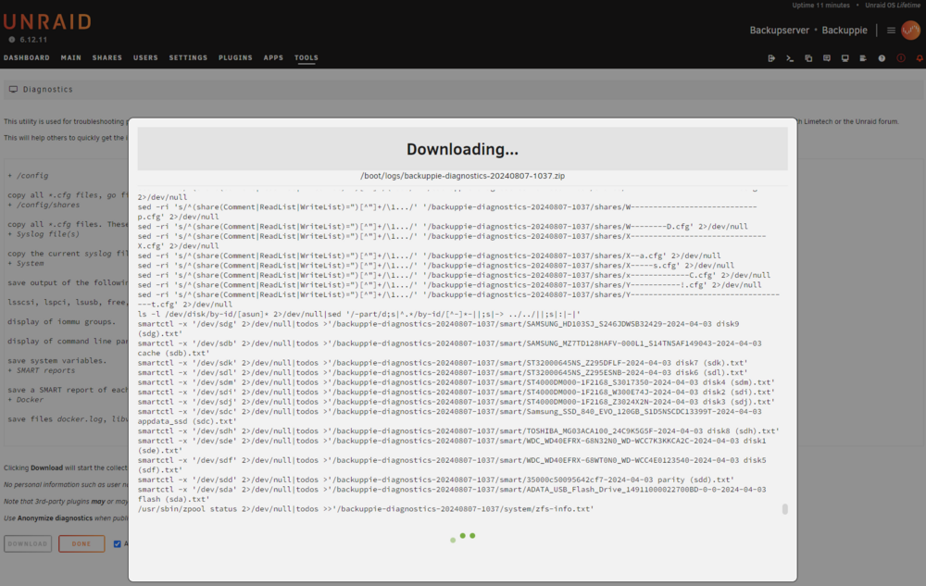Click the 'display of iommu groups.' line

[x=61, y=321]
